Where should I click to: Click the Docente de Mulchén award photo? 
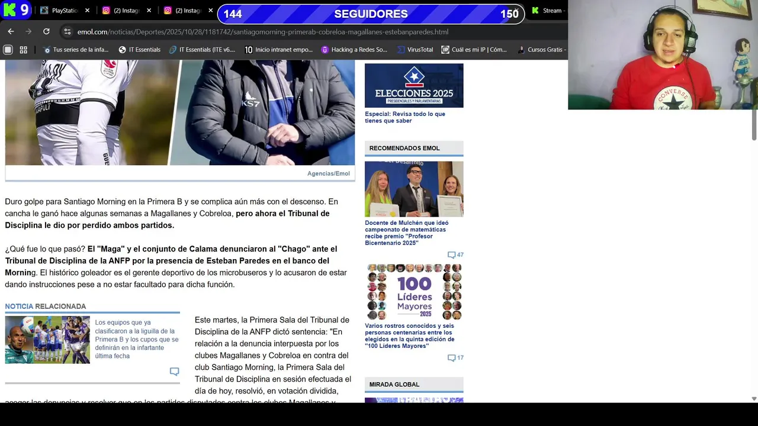tap(414, 189)
